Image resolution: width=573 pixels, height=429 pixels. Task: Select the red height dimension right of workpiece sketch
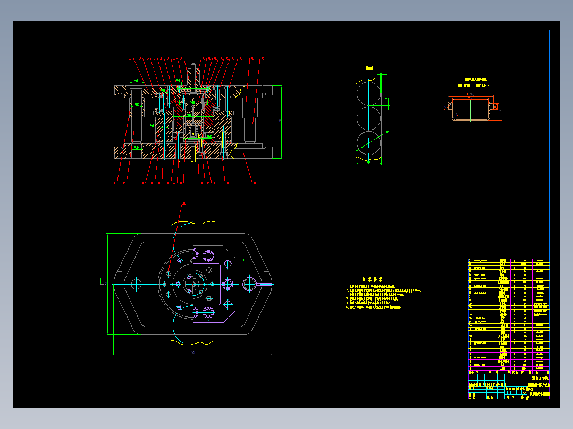(x=500, y=111)
